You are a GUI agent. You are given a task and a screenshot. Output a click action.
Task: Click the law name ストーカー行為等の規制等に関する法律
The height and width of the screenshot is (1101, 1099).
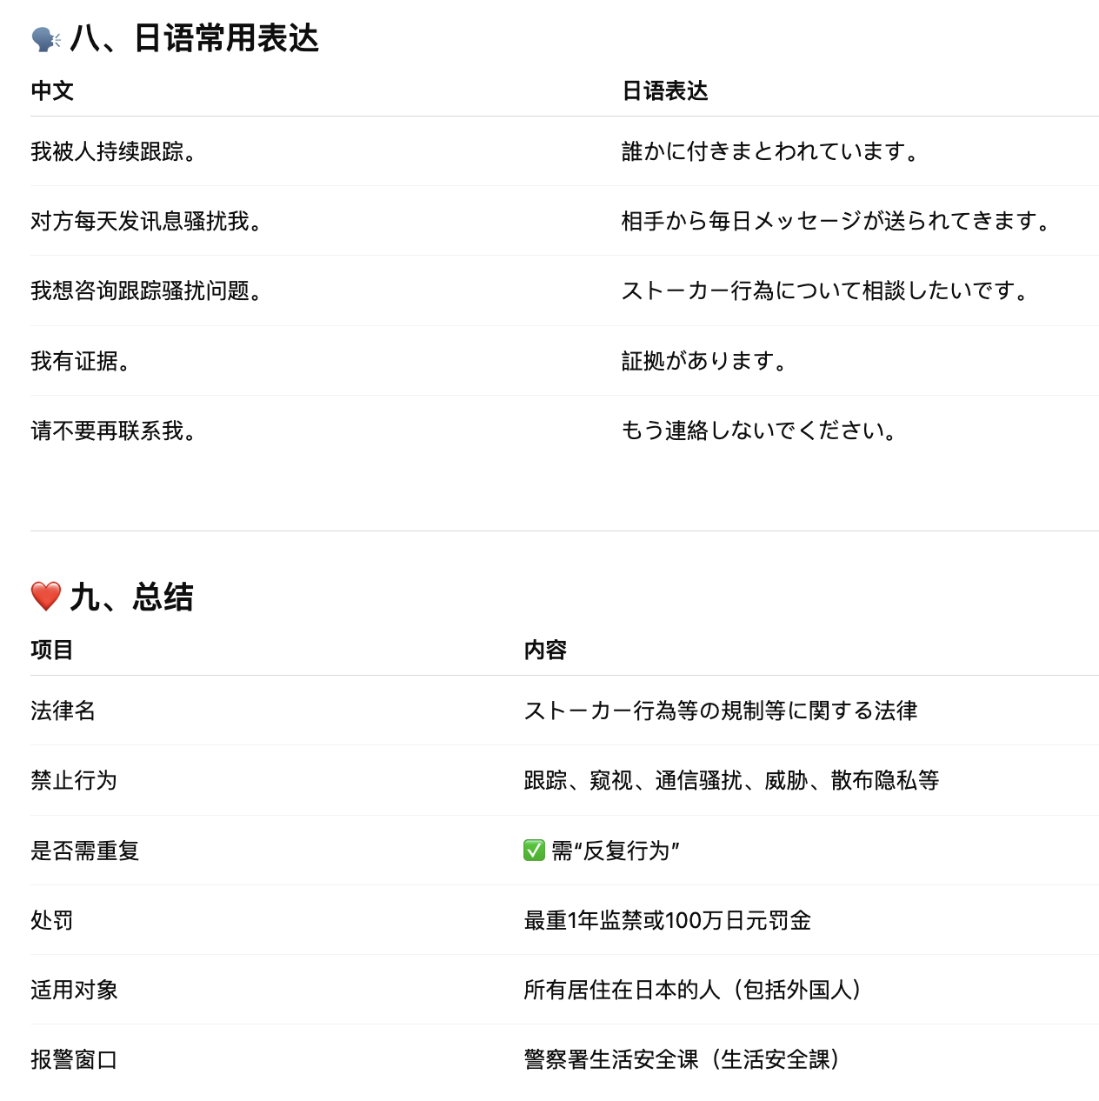[721, 711]
